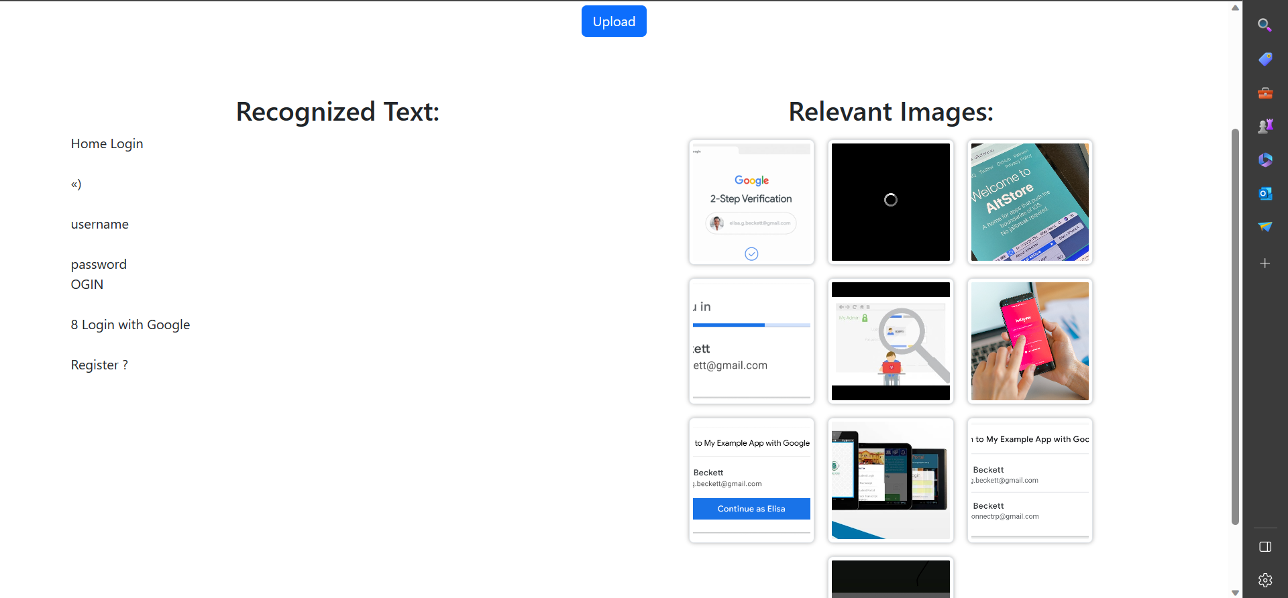Toggle the sidebar panel layout icon

pos(1265,547)
